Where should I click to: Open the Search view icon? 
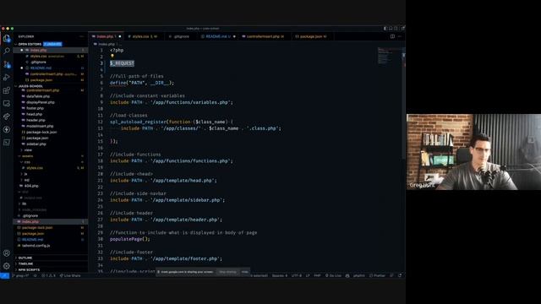point(7,51)
